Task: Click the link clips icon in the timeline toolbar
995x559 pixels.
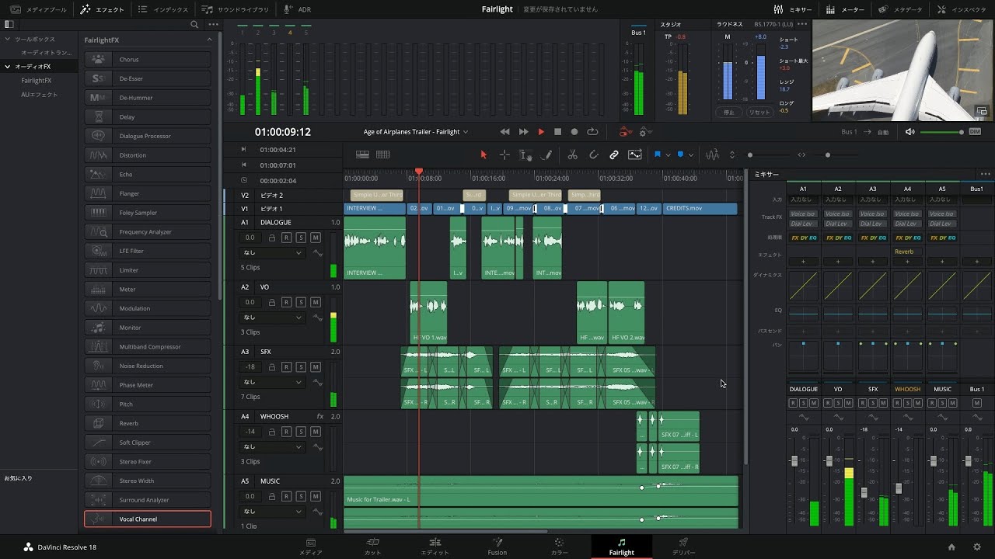Action: tap(613, 155)
